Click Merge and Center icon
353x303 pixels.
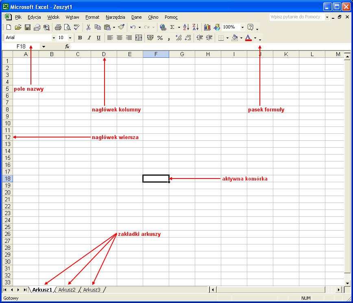coord(139,38)
